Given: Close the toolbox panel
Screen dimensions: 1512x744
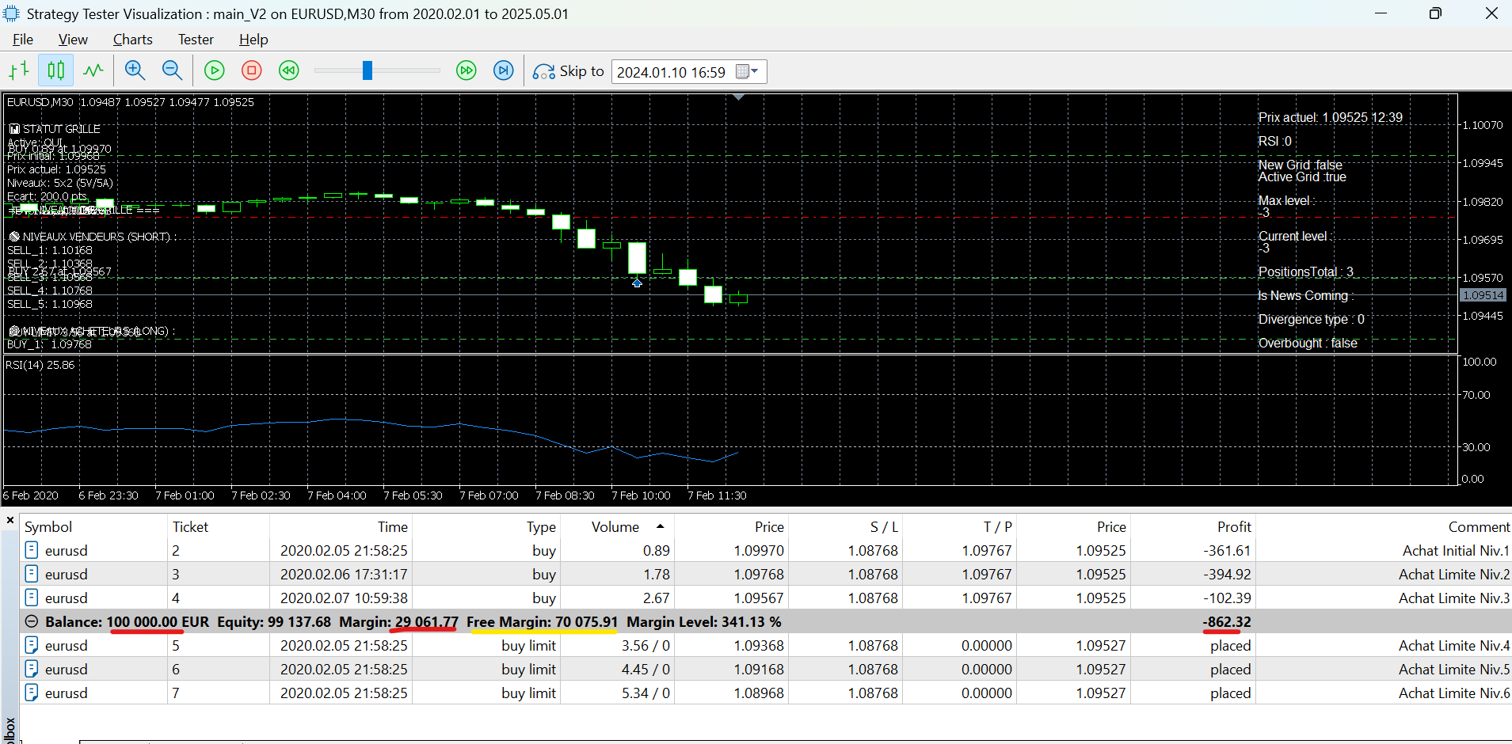Looking at the screenshot, I should pos(10,520).
